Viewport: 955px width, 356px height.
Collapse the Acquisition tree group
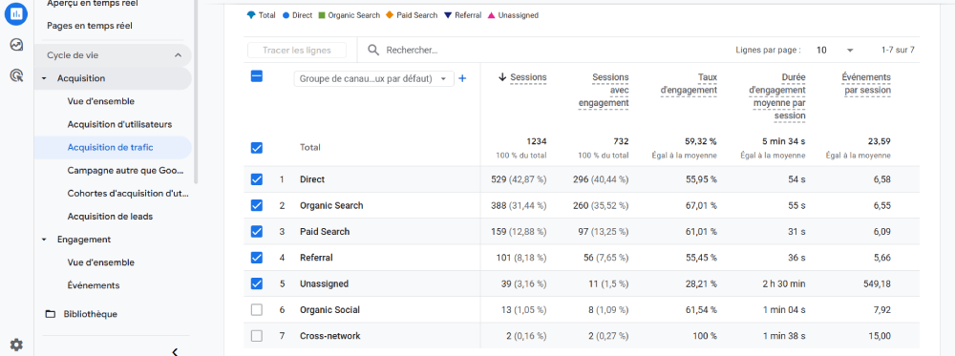coord(44,78)
